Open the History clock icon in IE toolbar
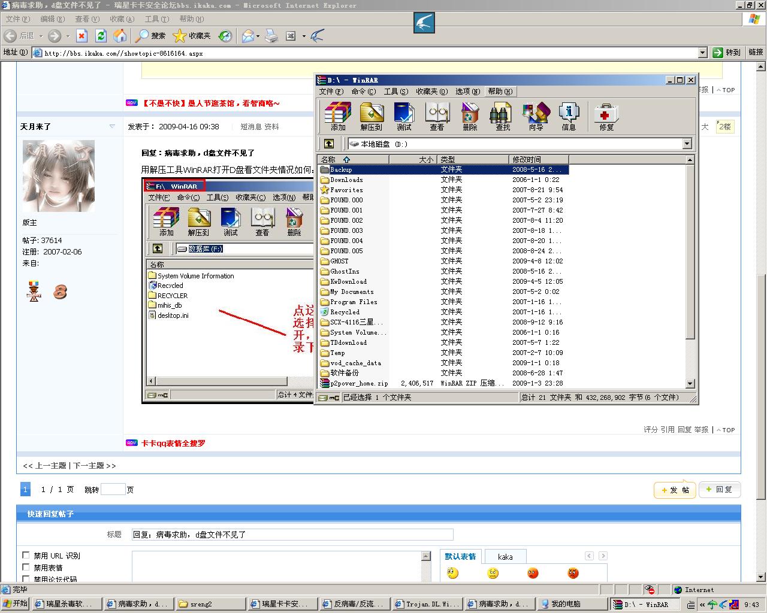Image resolution: width=767 pixels, height=613 pixels. point(225,36)
